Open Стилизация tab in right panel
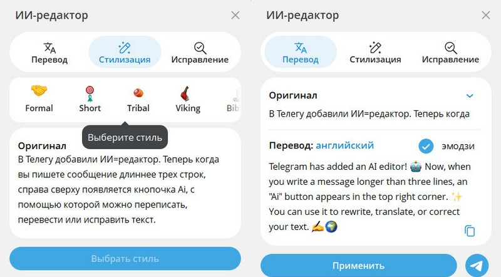 click(375, 53)
